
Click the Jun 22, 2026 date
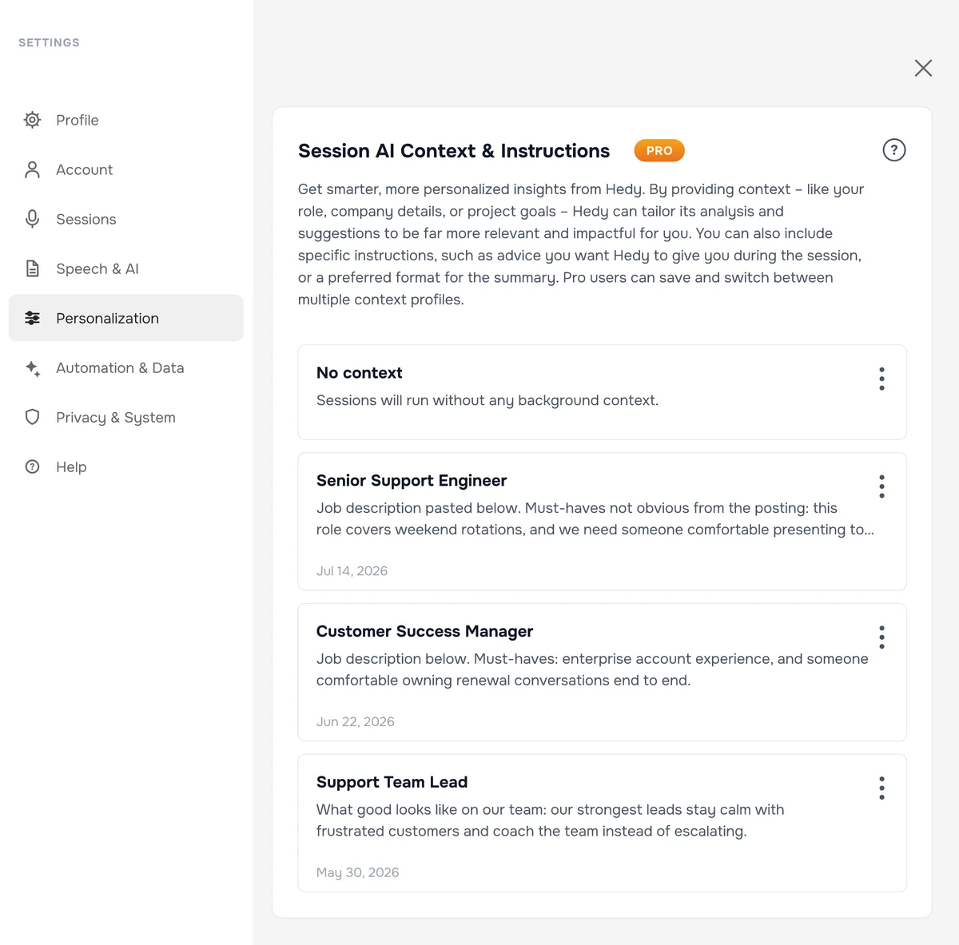click(356, 722)
